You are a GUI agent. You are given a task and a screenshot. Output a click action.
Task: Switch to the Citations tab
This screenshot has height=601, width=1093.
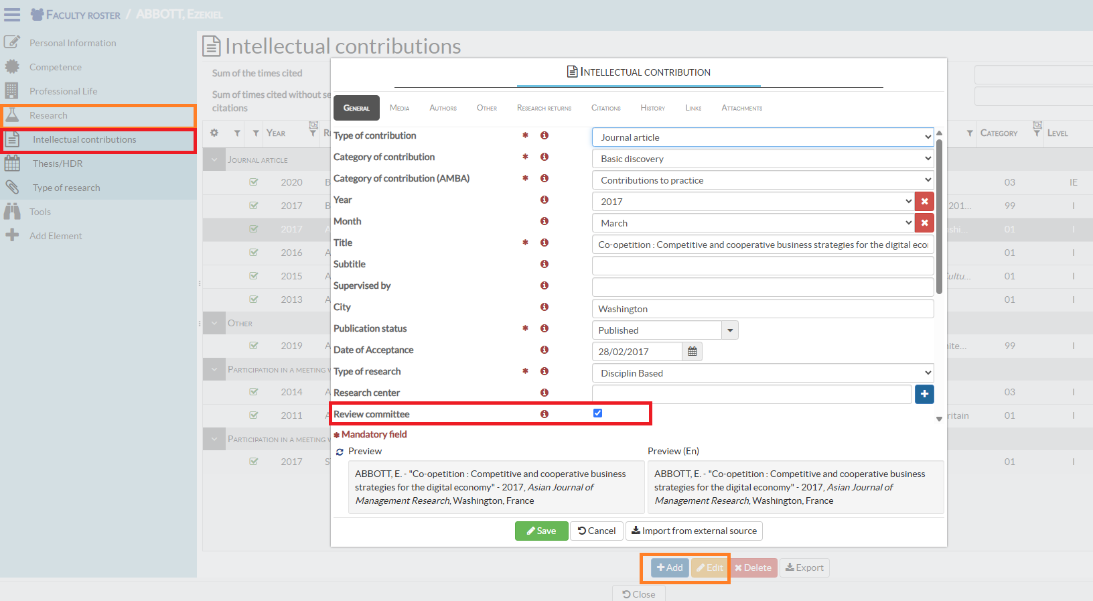pyautogui.click(x=605, y=108)
